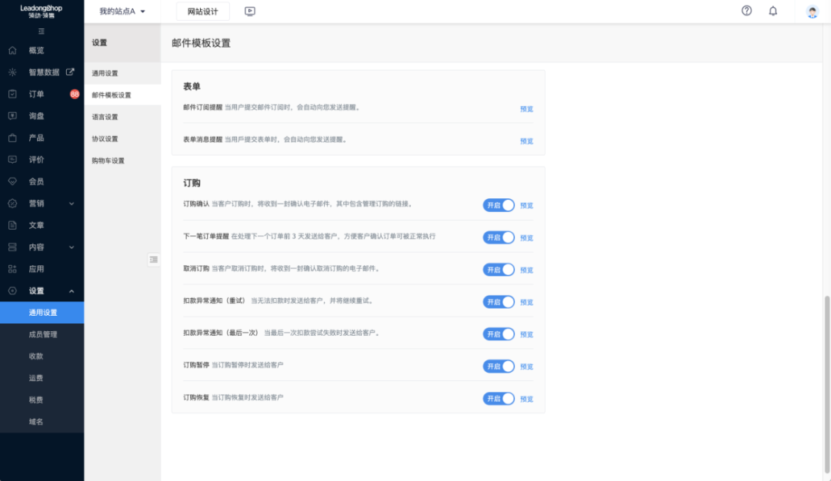The height and width of the screenshot is (481, 831).
Task: Open the 我的站点A site dropdown
Action: pos(122,12)
